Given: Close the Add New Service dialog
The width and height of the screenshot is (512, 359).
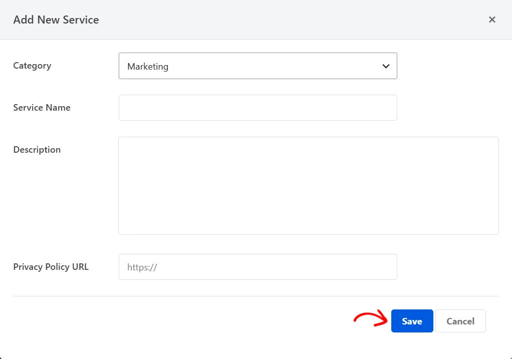Looking at the screenshot, I should pyautogui.click(x=492, y=20).
